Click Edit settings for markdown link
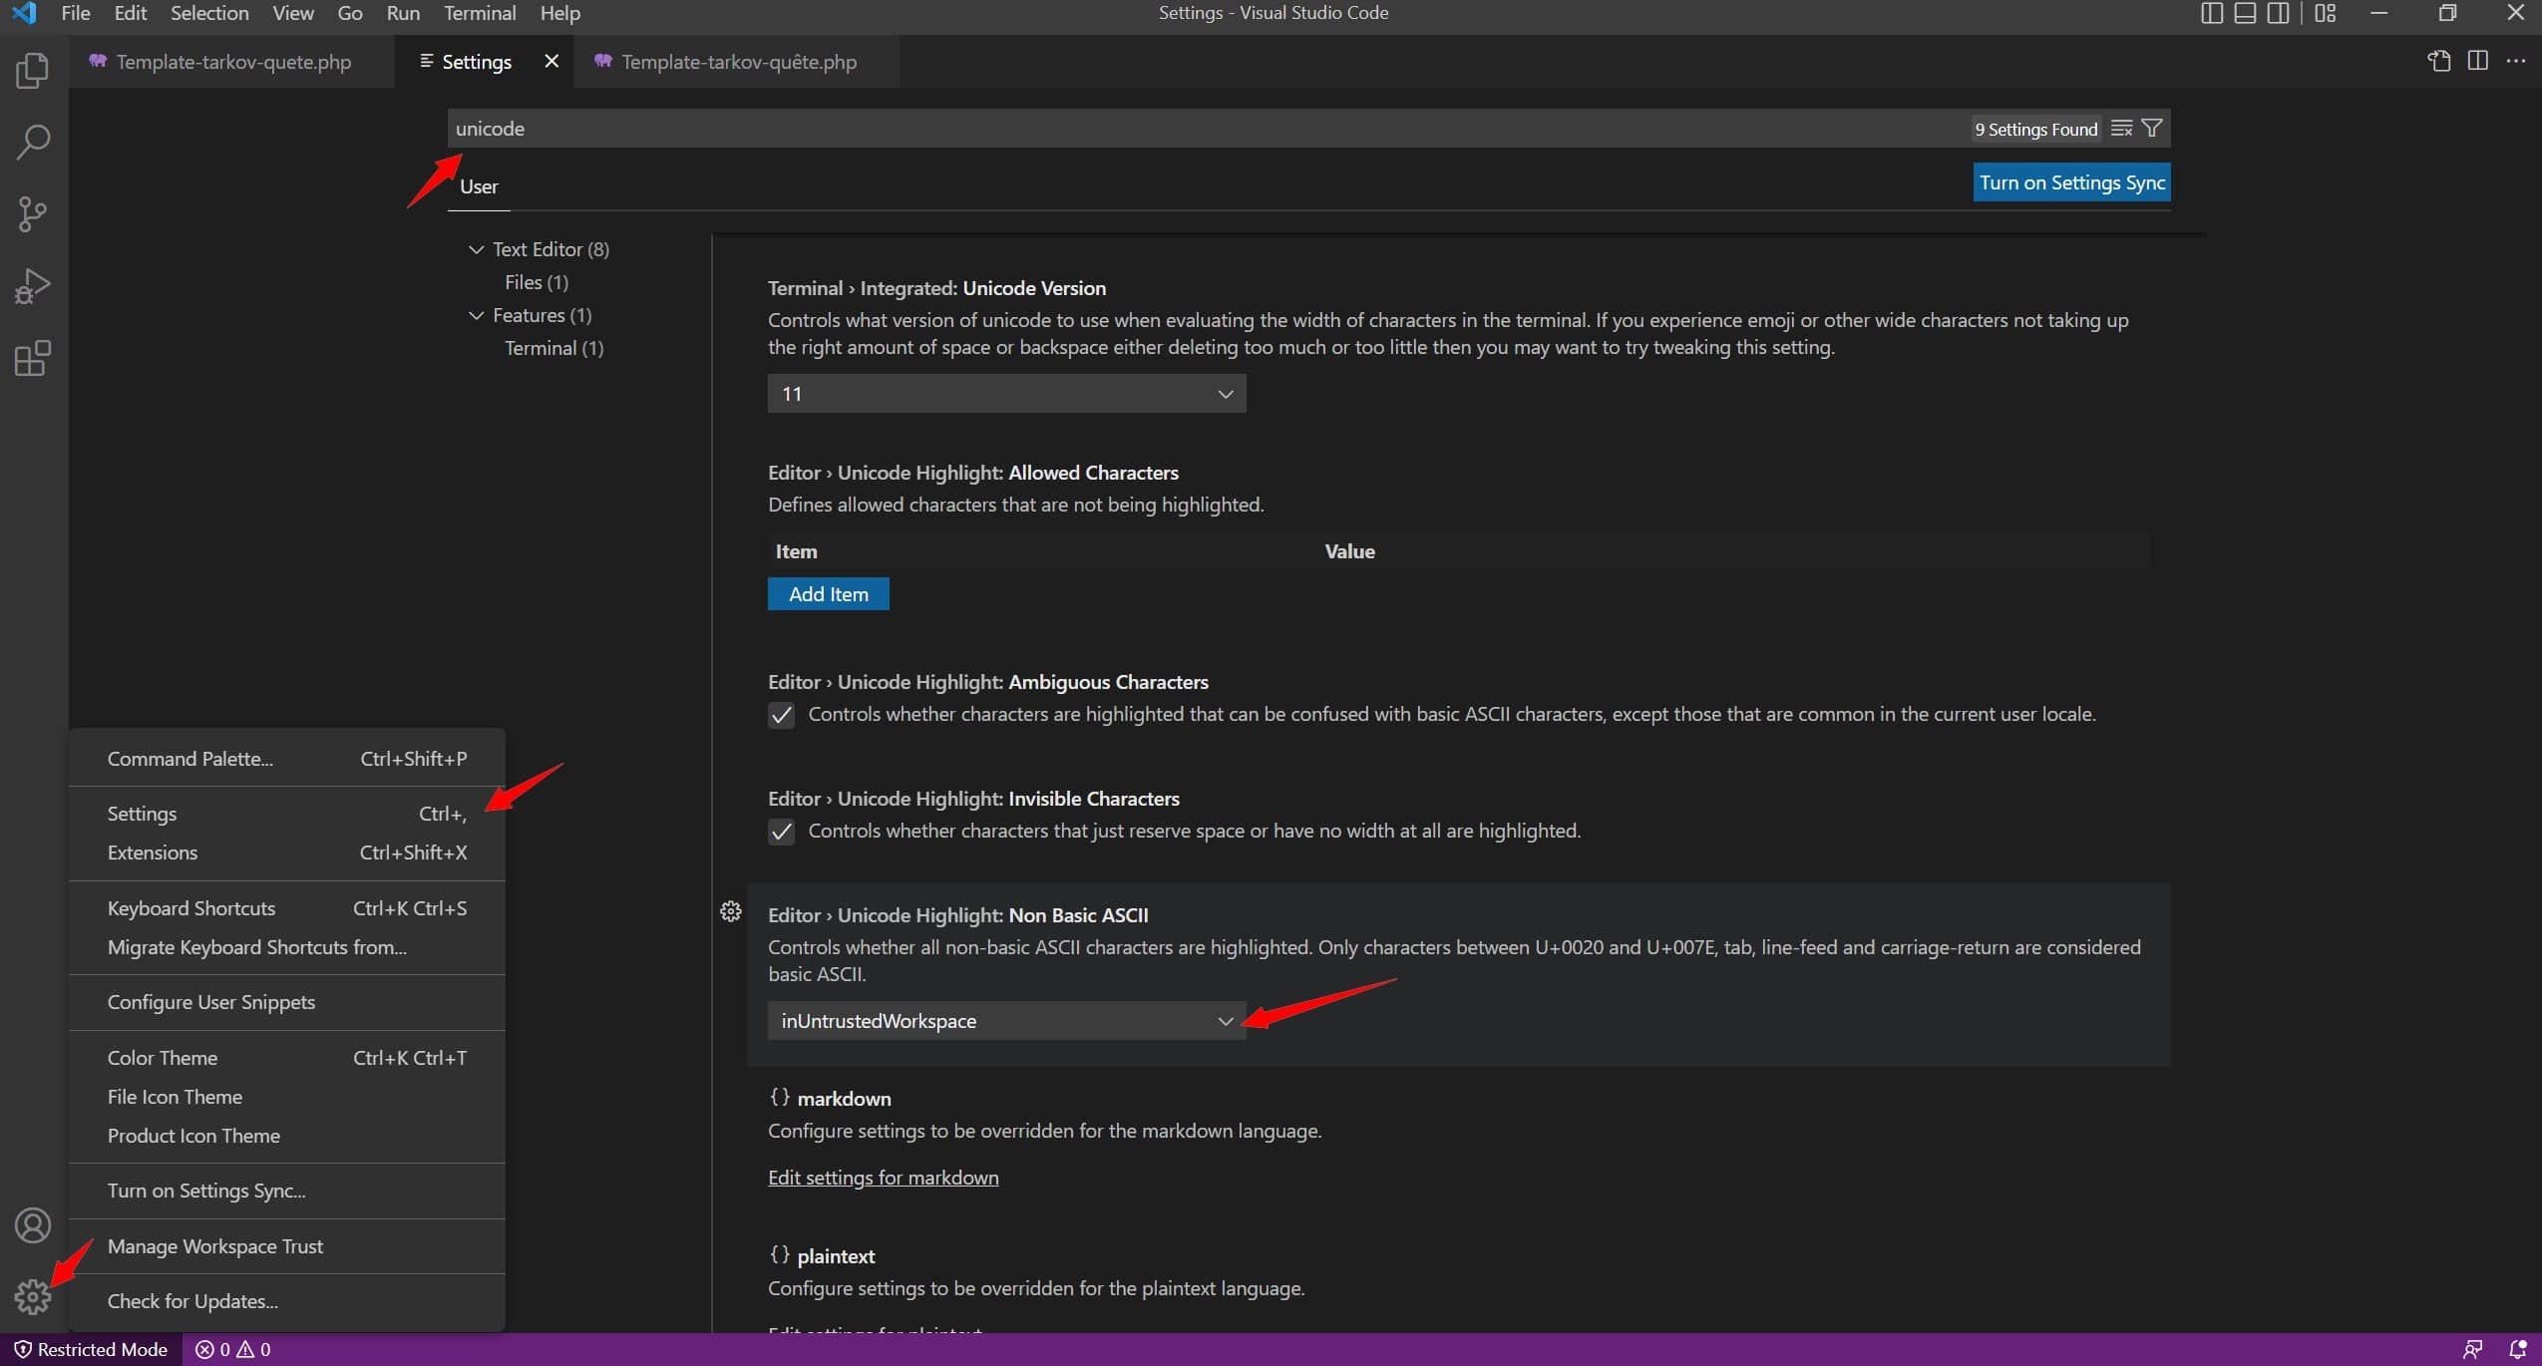 click(882, 1175)
